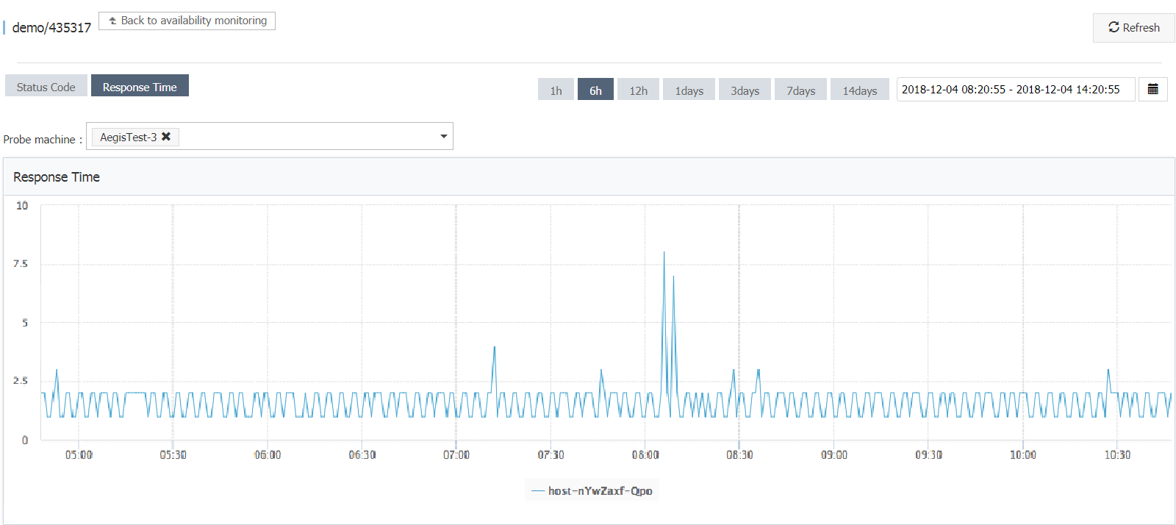This screenshot has height=525, width=1176.
Task: Click the Response Time panel heading
Action: (57, 177)
